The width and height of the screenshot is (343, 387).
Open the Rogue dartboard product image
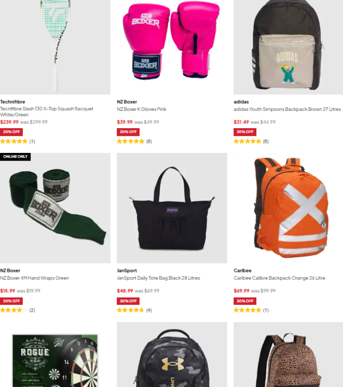55,355
